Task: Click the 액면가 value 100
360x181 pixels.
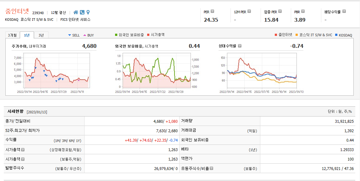Action: click(x=351, y=159)
